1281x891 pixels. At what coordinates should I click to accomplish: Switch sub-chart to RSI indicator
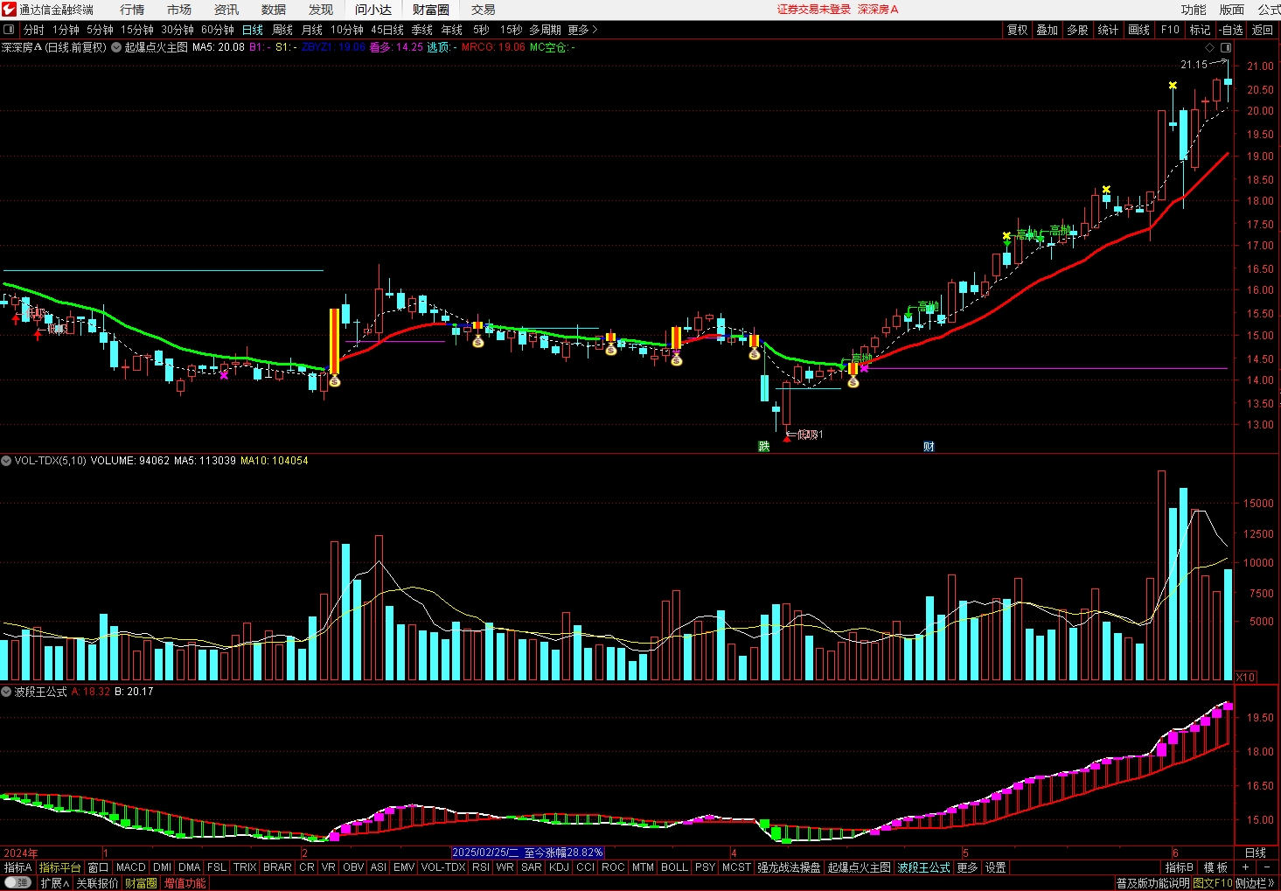[480, 867]
